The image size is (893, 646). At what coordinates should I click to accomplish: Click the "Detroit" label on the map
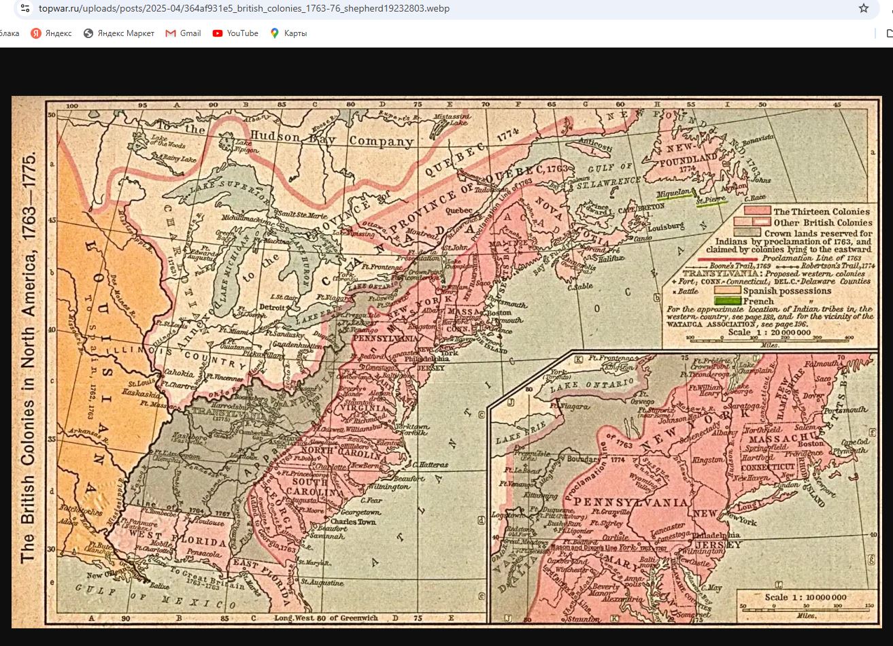click(273, 307)
